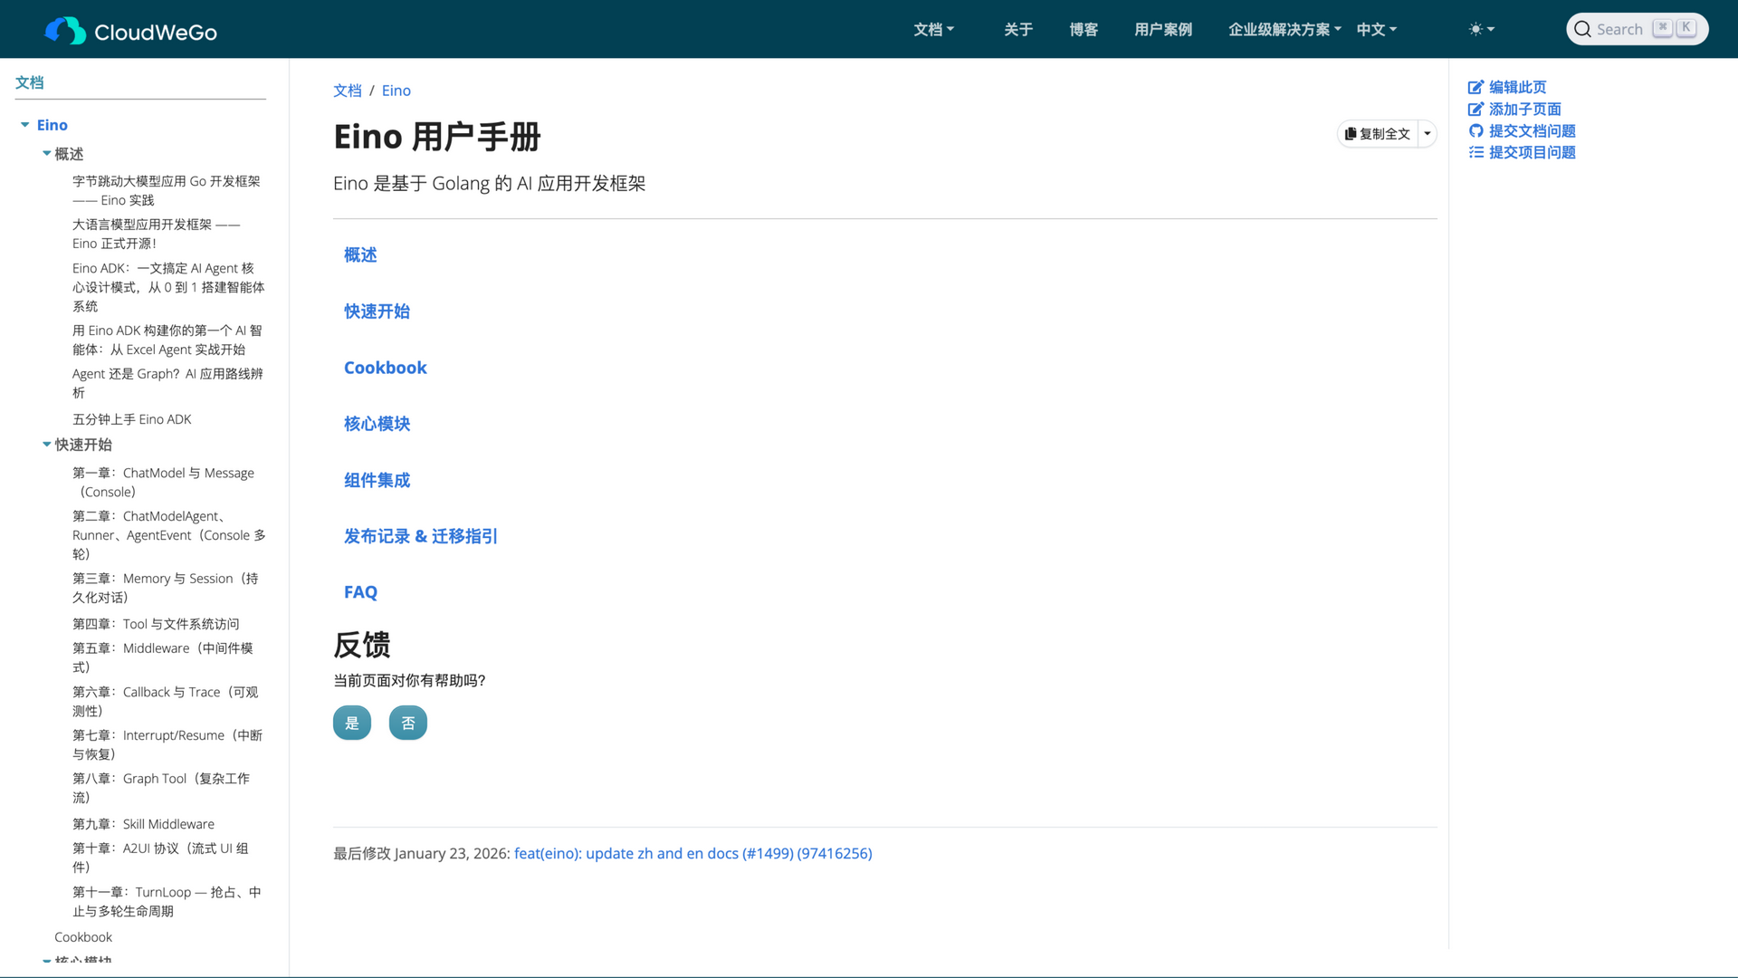Click 添加子页面 link
The image size is (1738, 978).
pyautogui.click(x=1525, y=110)
